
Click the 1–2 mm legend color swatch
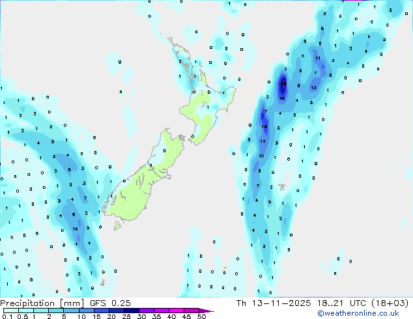pos(41,311)
